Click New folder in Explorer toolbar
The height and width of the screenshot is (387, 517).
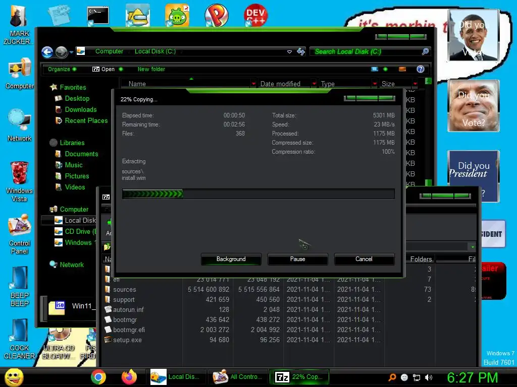(151, 69)
